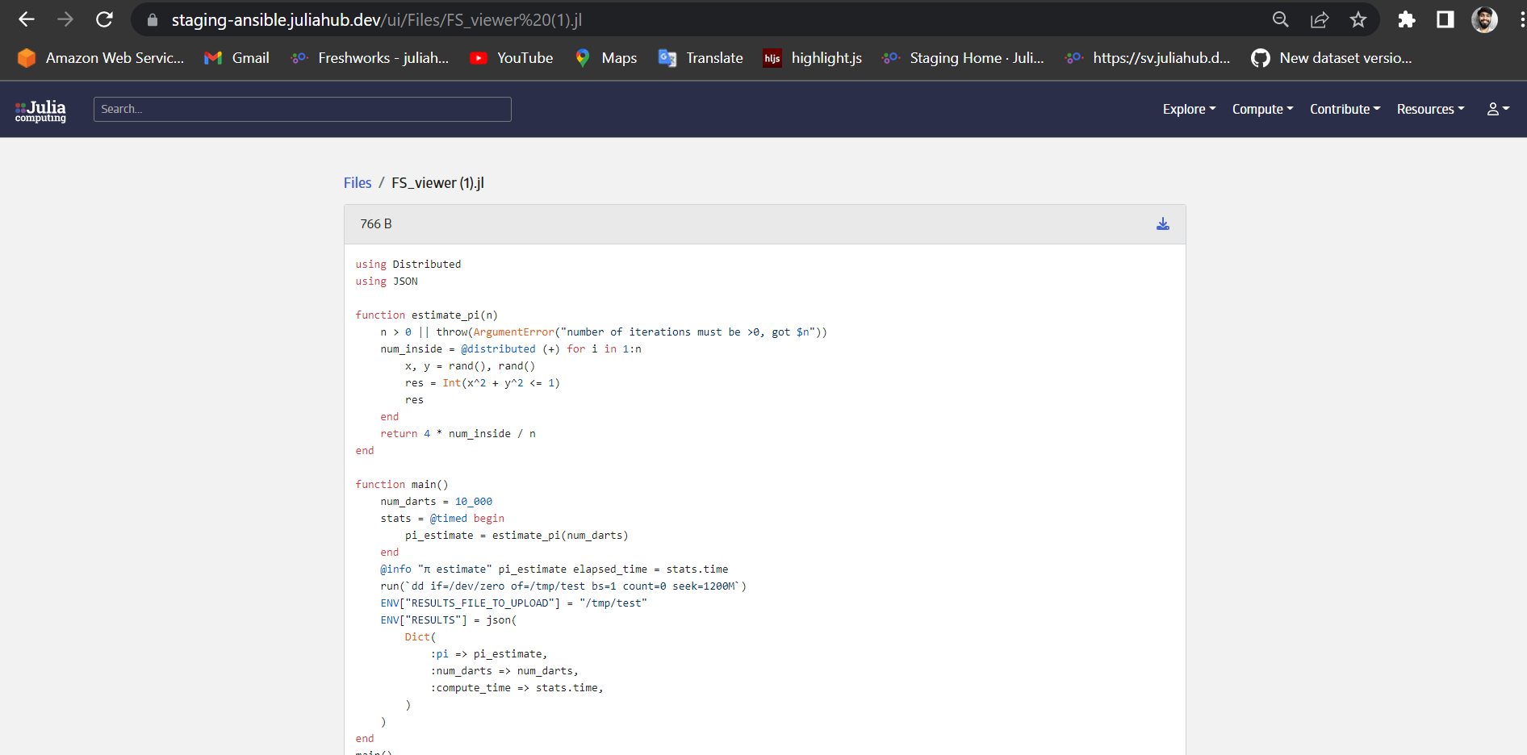Open the highlight.js bookmark
Image resolution: width=1527 pixels, height=755 pixels.
point(813,58)
